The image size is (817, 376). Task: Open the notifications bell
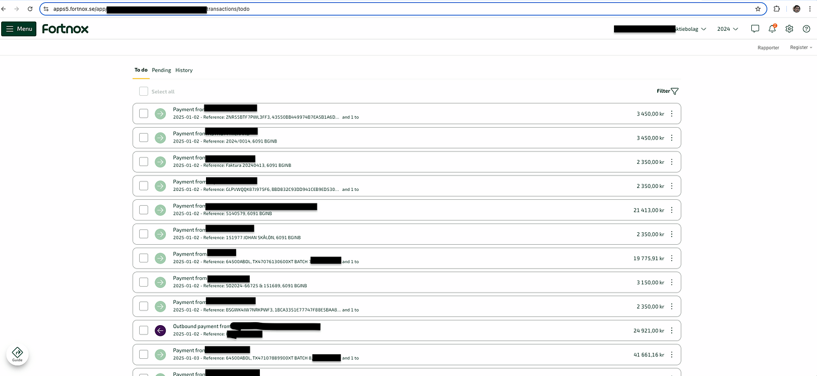772,28
